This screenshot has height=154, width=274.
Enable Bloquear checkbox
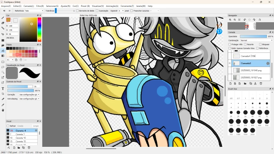pos(260,44)
